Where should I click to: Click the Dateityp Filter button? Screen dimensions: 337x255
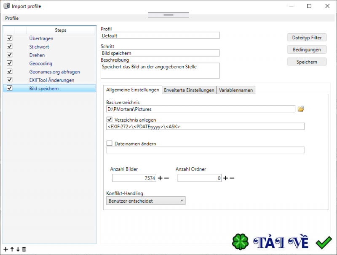coord(307,37)
